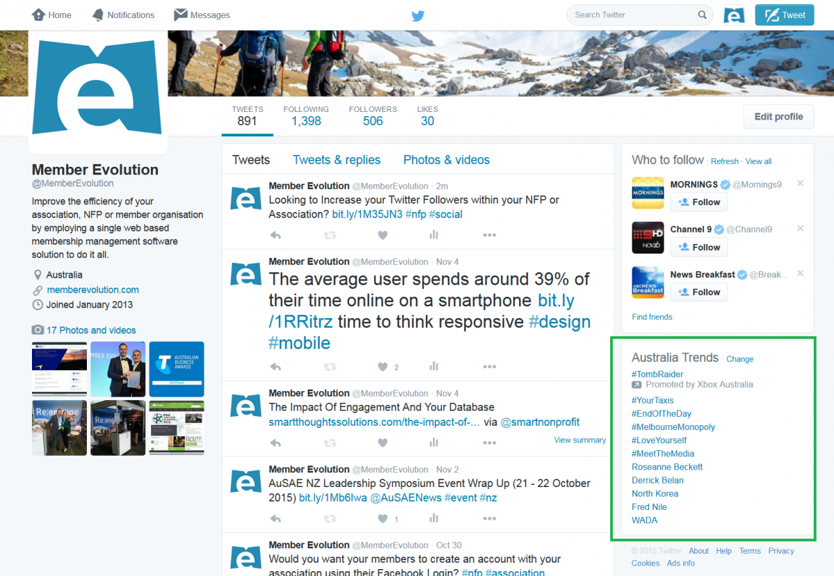This screenshot has height=576, width=834.
Task: View analytics of AuSAE NZ Symposium tweet
Action: 434,518
